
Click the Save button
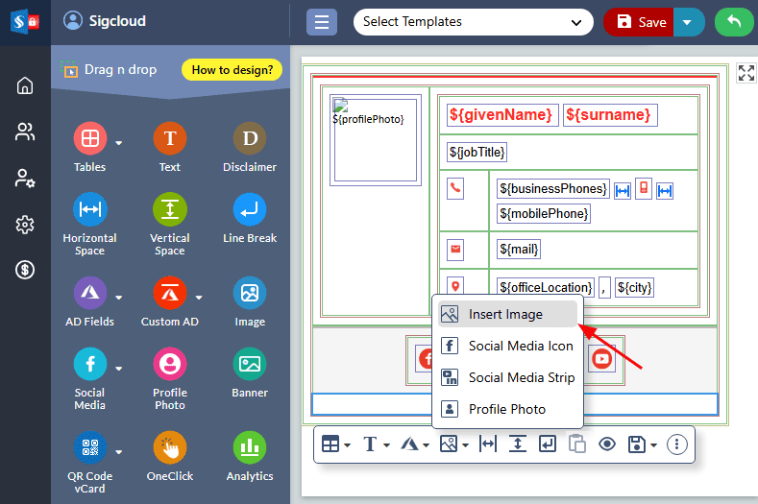639,22
